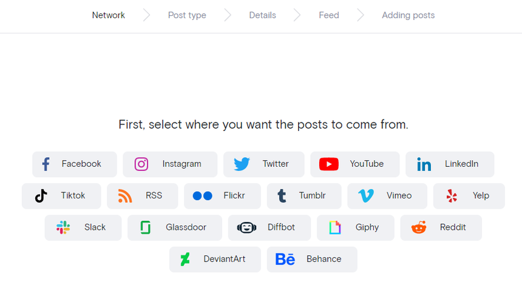The width and height of the screenshot is (522, 293).
Task: Select the TikTok note icon
Action: click(x=41, y=196)
